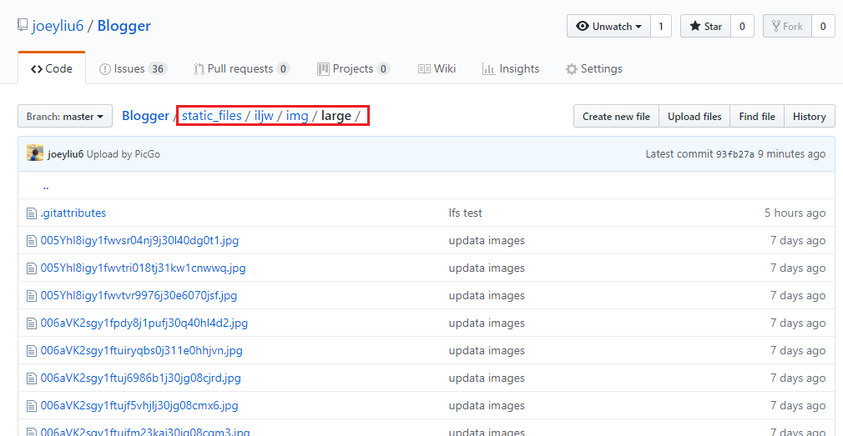The height and width of the screenshot is (436, 843).
Task: Click the '5 hours ago' timestamp for .gitattributes
Action: pyautogui.click(x=795, y=213)
